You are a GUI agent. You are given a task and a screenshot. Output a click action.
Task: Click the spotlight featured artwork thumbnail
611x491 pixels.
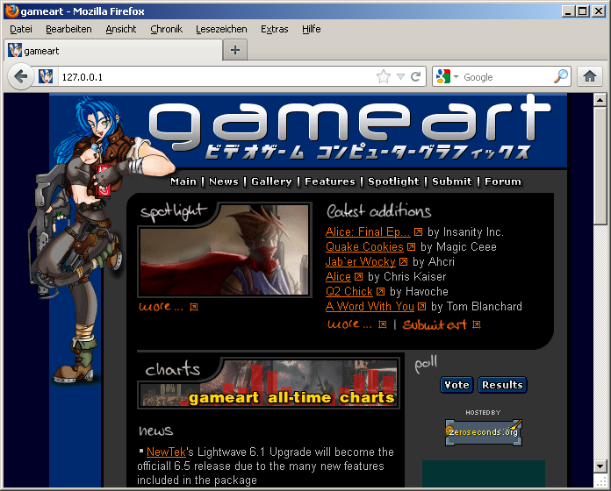[225, 250]
